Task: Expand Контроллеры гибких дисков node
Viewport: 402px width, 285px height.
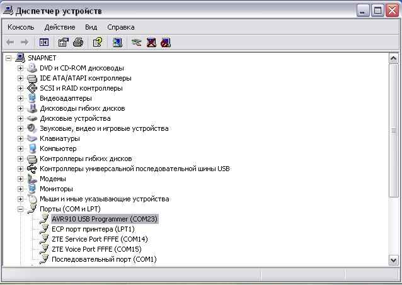Action: coord(20,159)
